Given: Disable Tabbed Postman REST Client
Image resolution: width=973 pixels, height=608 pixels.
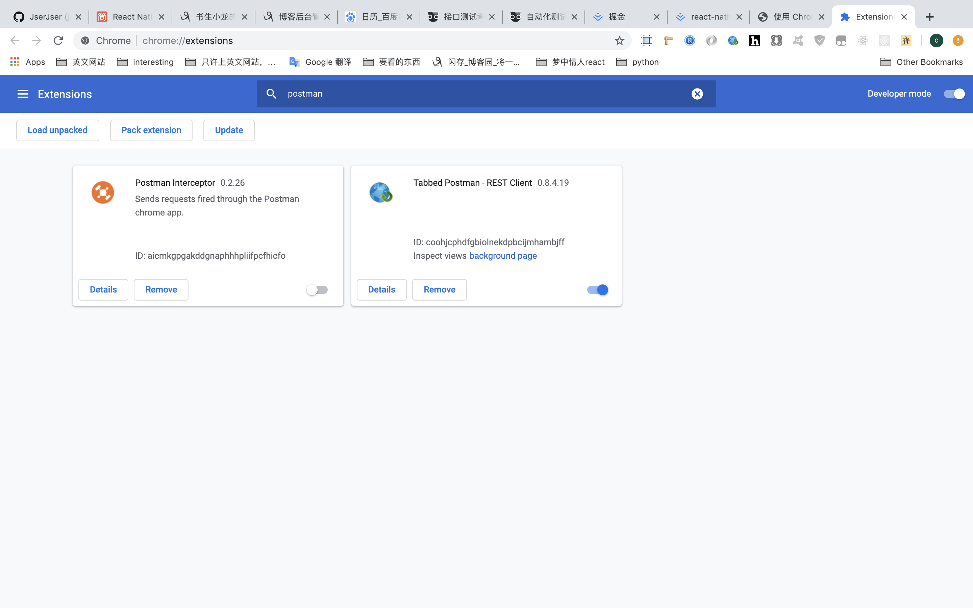Looking at the screenshot, I should pos(597,289).
